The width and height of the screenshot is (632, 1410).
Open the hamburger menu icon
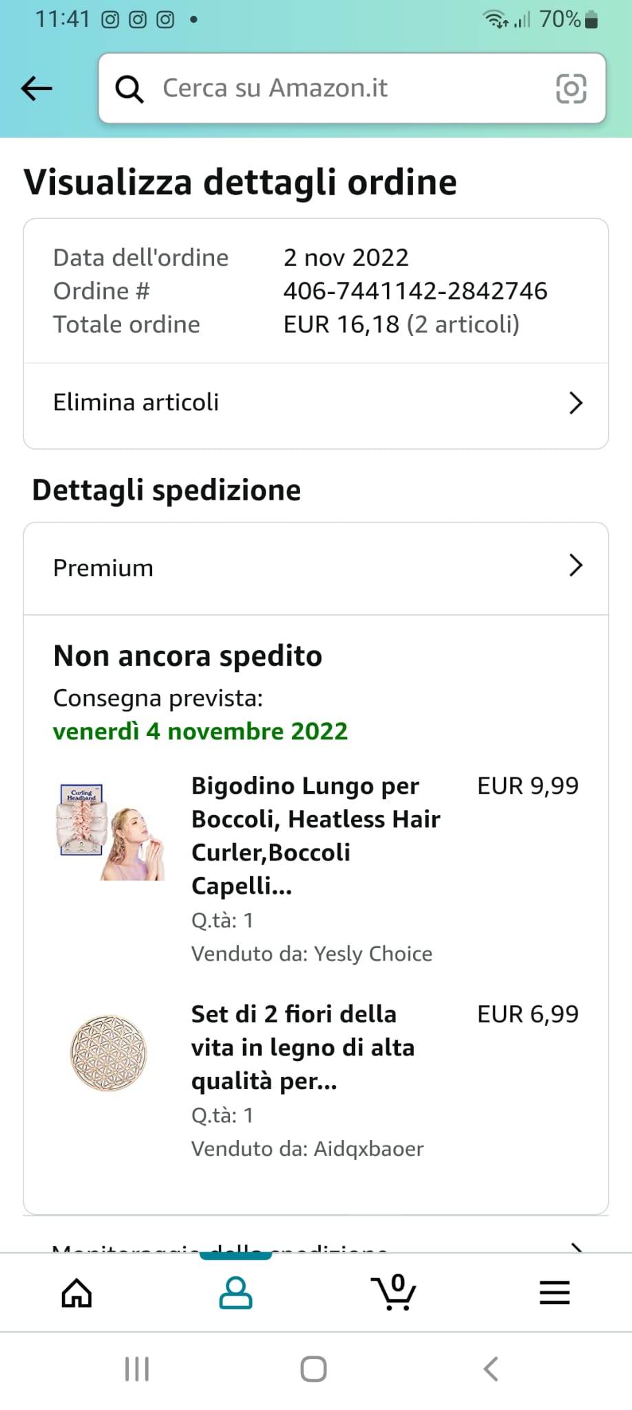554,1292
